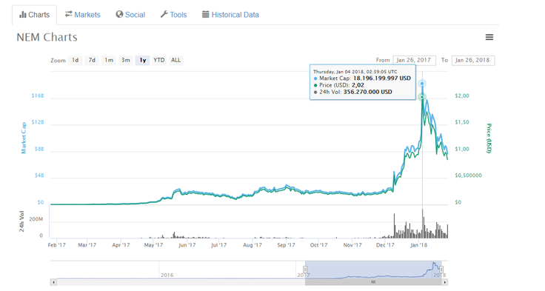Click the $8B market cap axis label
The image size is (545, 291).
[39, 149]
